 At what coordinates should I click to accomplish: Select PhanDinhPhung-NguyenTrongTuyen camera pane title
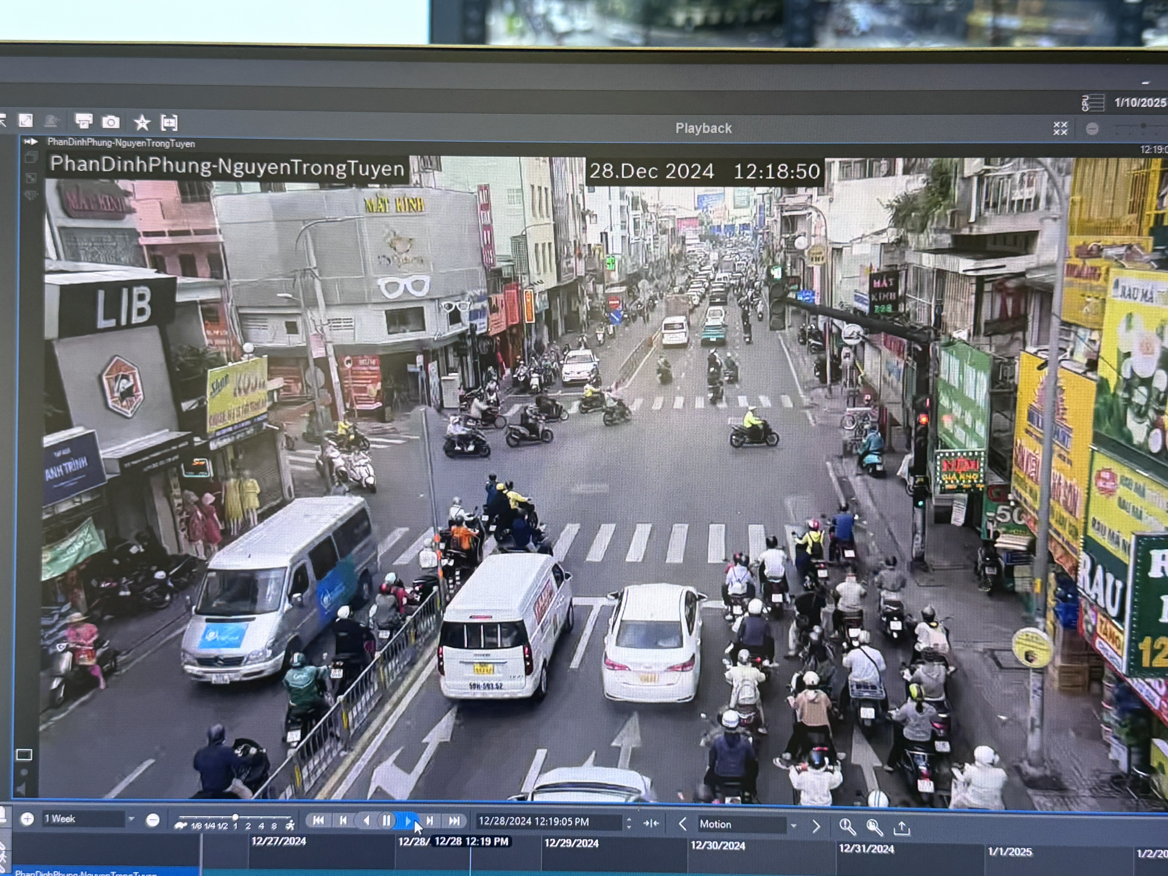tap(121, 144)
